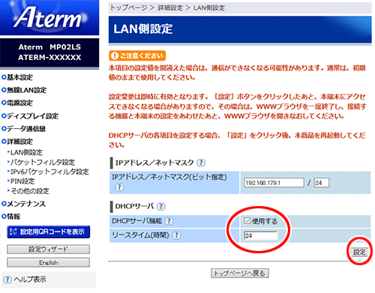Image resolution: width=375 pixels, height=293 pixels.
Task: Click the Aterm logo
Action: (49, 17)
